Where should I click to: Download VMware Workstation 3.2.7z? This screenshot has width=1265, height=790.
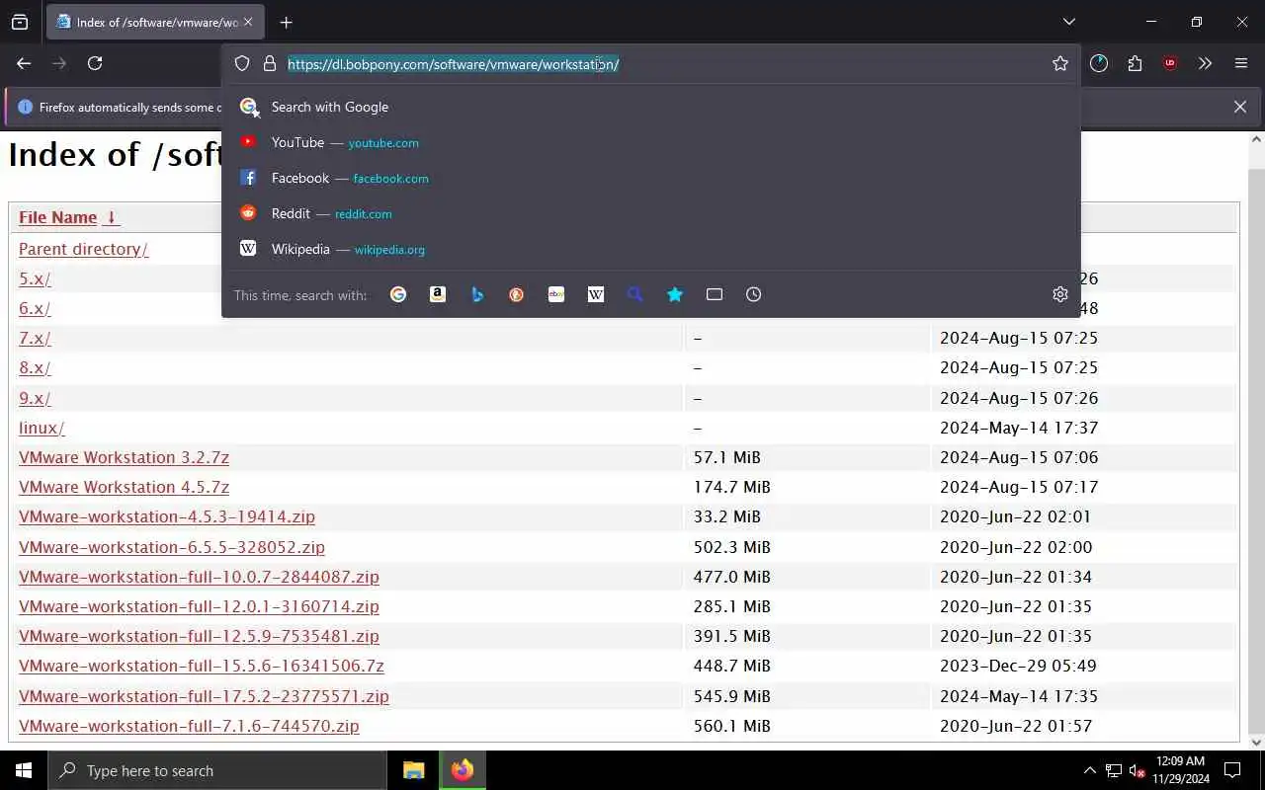tap(124, 457)
